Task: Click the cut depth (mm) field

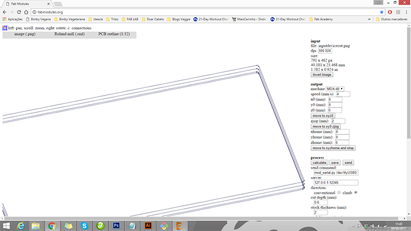Action: (321, 202)
